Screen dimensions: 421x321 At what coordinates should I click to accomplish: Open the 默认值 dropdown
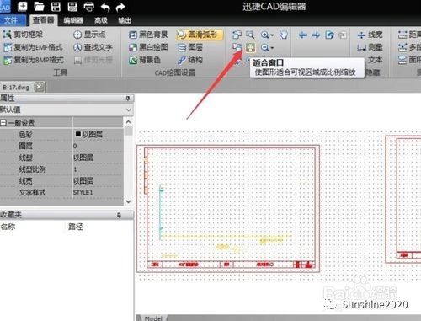pos(129,110)
